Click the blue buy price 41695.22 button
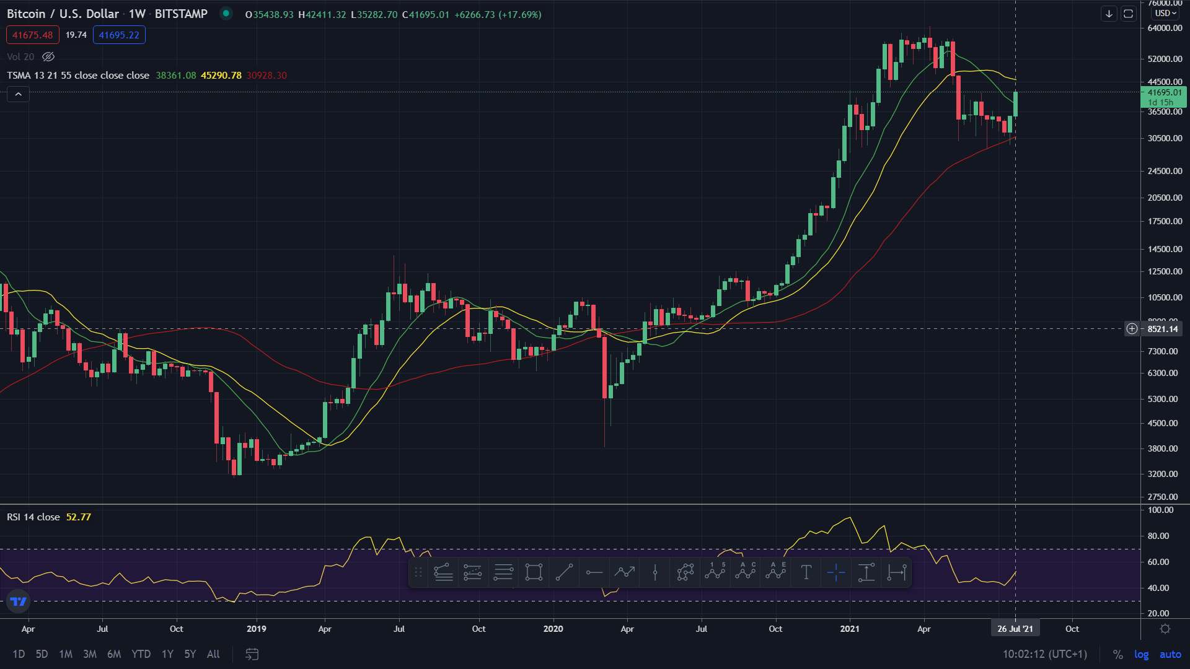1190x669 pixels. 119,35
